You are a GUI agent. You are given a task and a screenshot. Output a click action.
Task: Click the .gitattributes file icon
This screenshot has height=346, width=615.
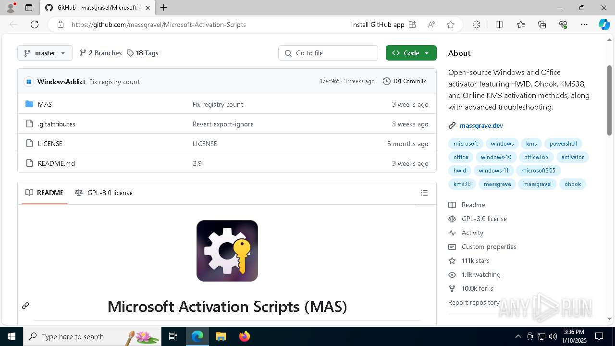[x=29, y=124]
